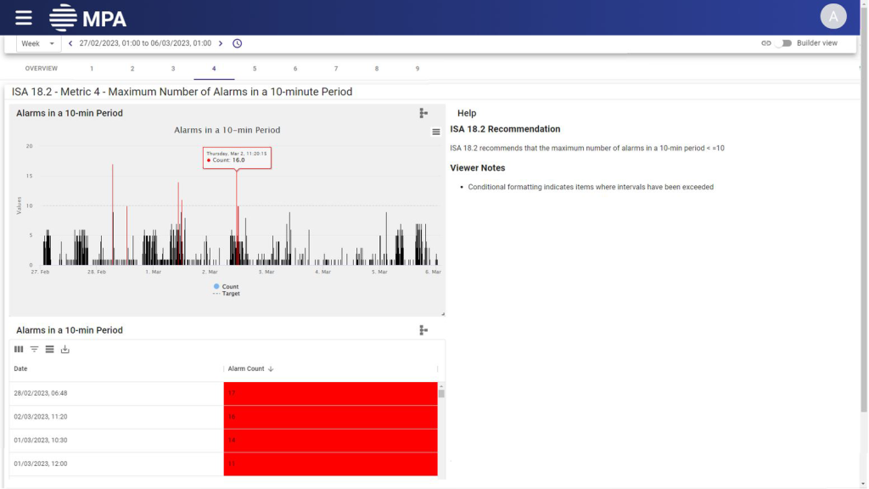Click hierarchy icon on table panel header
Viewport: 869px width, 489px height.
pyautogui.click(x=423, y=330)
